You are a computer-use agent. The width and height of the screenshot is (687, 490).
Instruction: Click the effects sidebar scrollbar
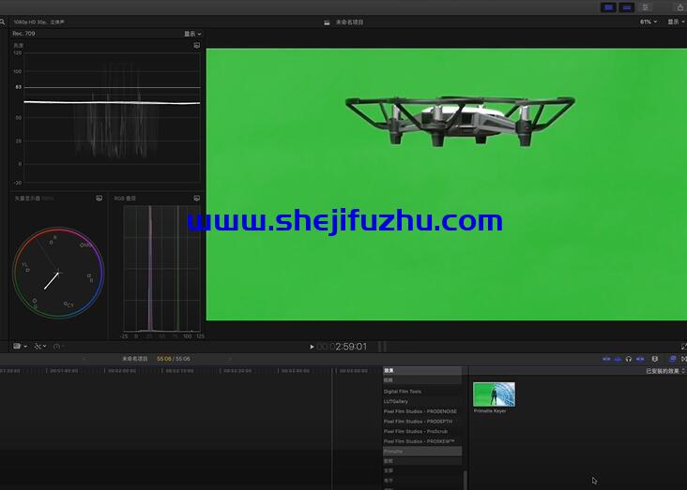point(465,480)
